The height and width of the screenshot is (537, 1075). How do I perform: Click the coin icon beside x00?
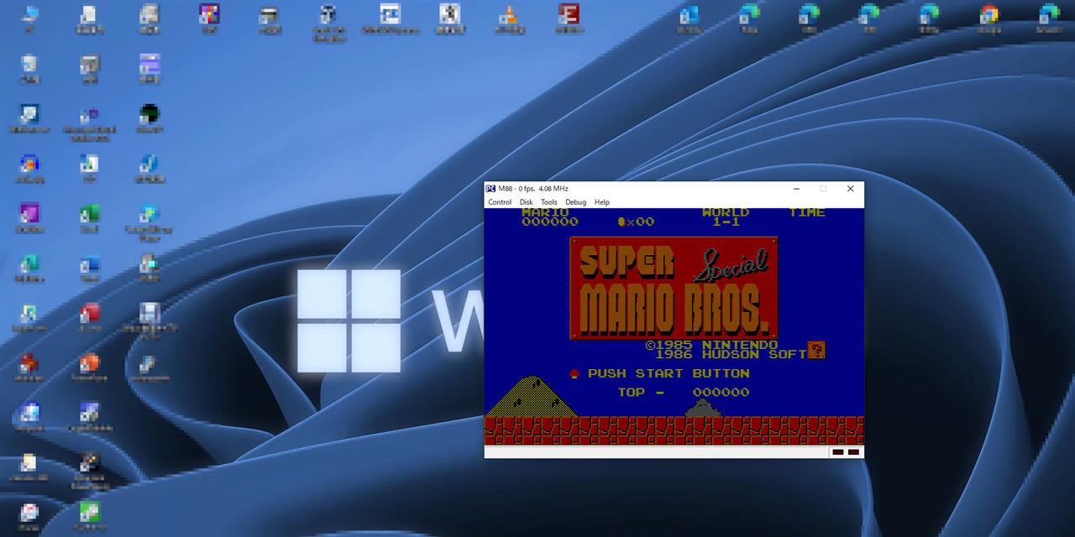tap(621, 222)
